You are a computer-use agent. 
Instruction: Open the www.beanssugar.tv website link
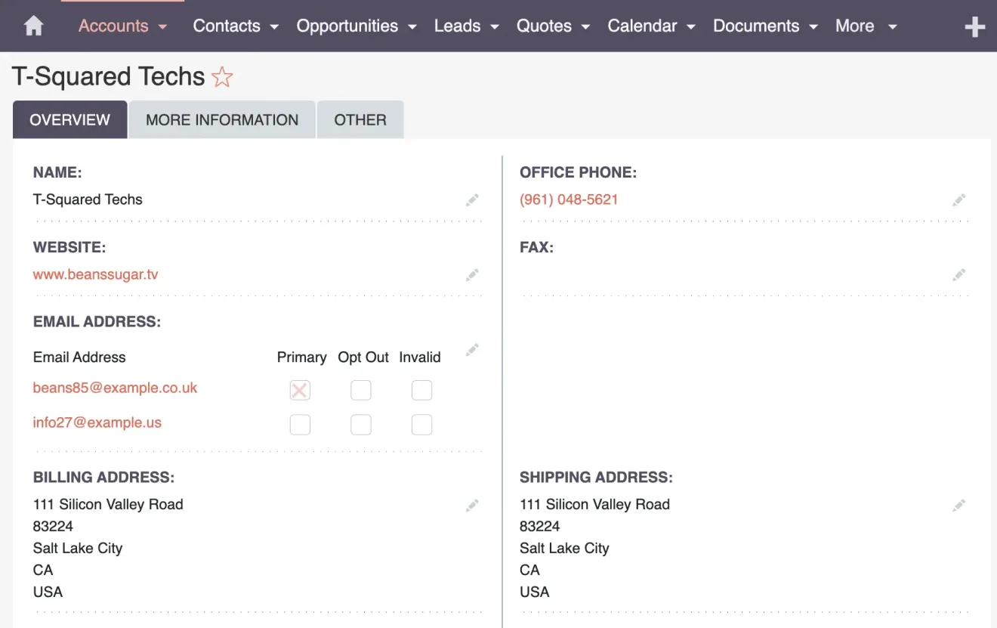point(95,274)
